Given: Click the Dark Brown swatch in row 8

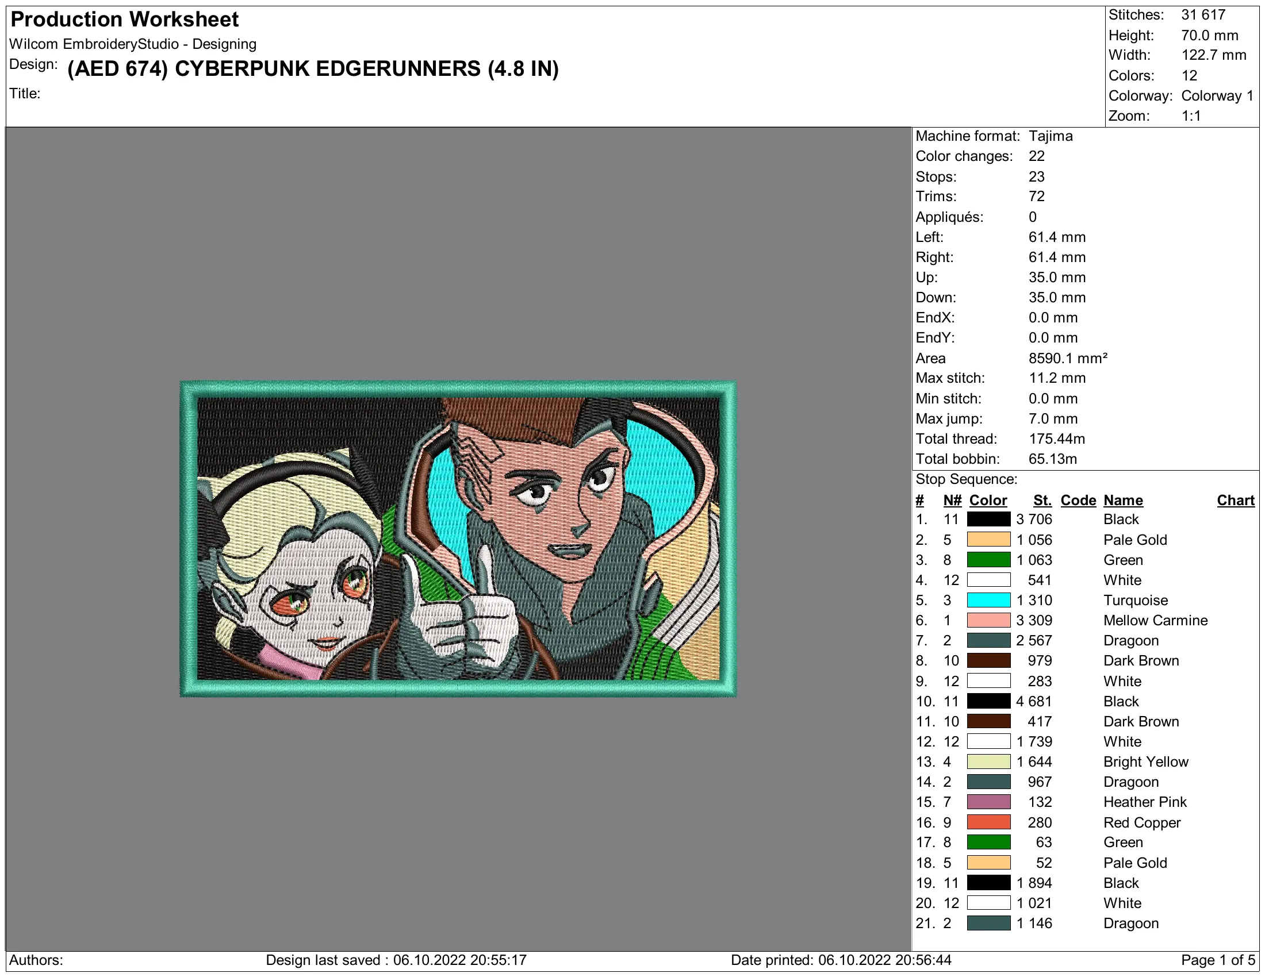Looking at the screenshot, I should 989,660.
